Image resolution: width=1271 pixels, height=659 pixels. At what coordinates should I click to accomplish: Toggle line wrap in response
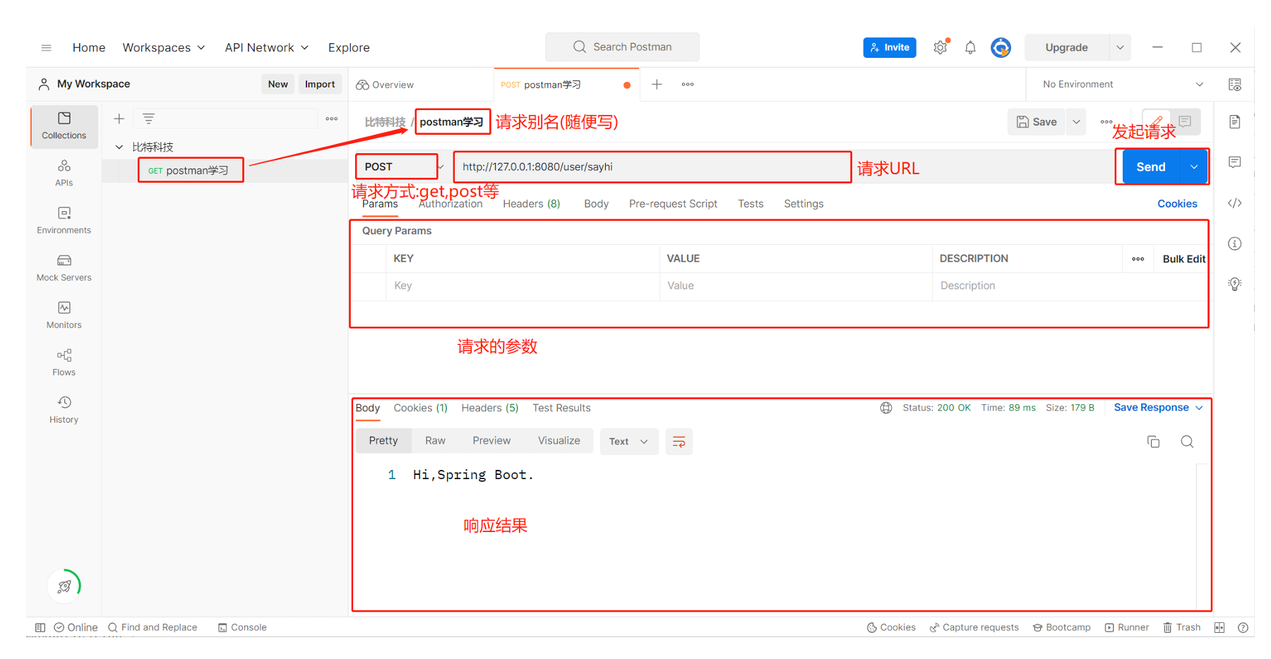click(x=679, y=442)
